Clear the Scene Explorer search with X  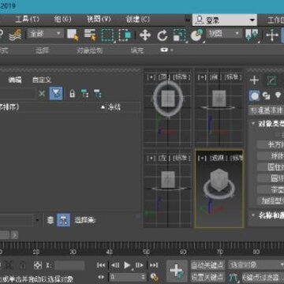tap(42, 93)
